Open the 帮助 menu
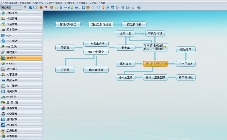Screen dimensions: 227x140 102,3
